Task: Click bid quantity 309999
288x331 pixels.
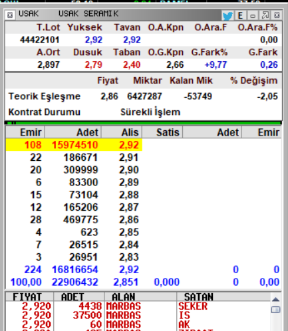Action: coord(80,170)
